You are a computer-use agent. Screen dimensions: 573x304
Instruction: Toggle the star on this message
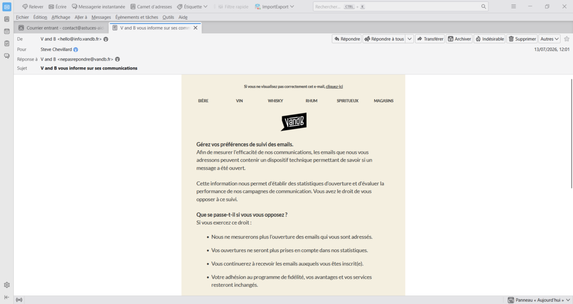pos(567,39)
